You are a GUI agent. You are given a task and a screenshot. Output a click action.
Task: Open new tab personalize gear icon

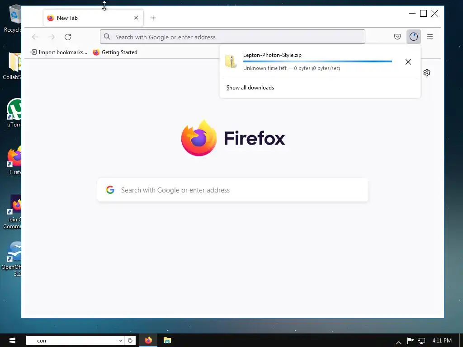click(x=427, y=73)
